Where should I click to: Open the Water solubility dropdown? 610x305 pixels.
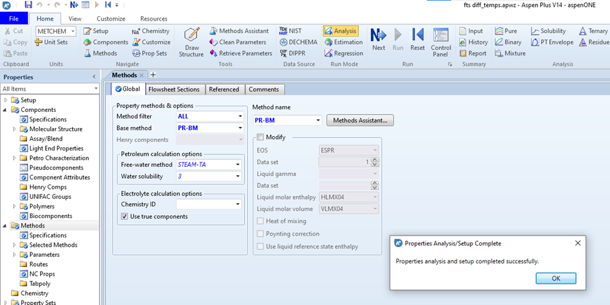tap(238, 176)
